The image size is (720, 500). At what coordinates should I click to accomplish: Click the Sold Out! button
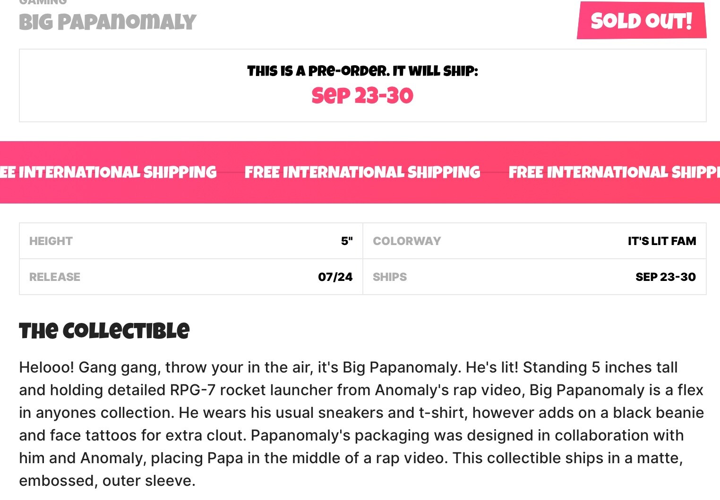tap(642, 20)
